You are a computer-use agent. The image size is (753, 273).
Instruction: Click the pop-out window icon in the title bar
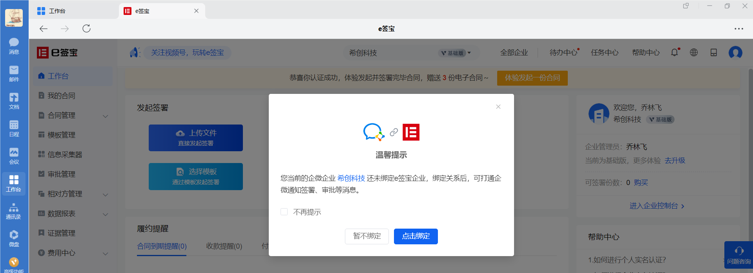pos(686,6)
